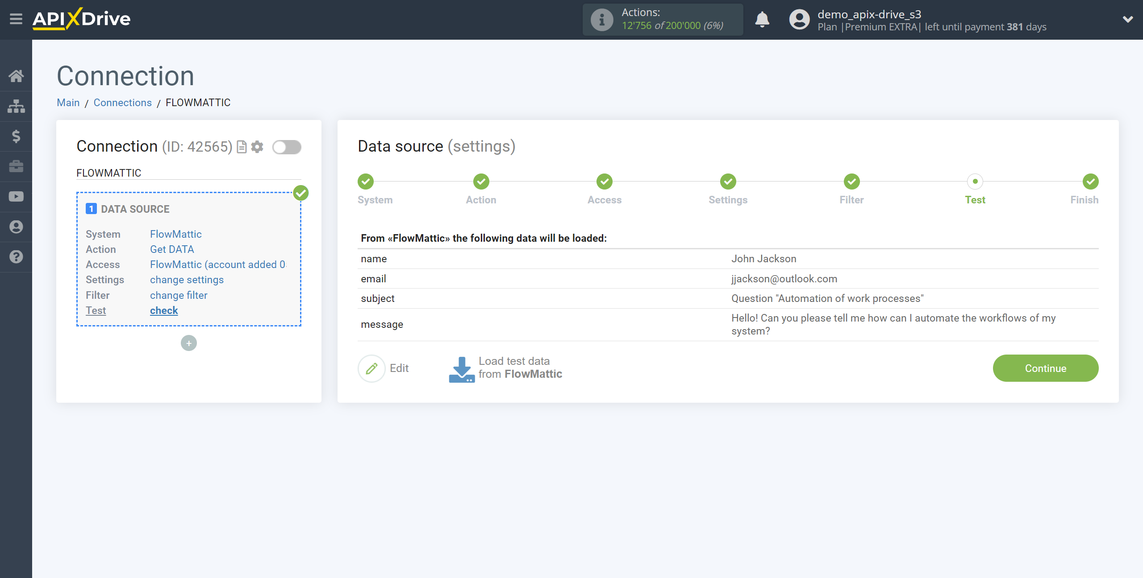Open the Connections sitemap sidebar icon

pyautogui.click(x=16, y=106)
